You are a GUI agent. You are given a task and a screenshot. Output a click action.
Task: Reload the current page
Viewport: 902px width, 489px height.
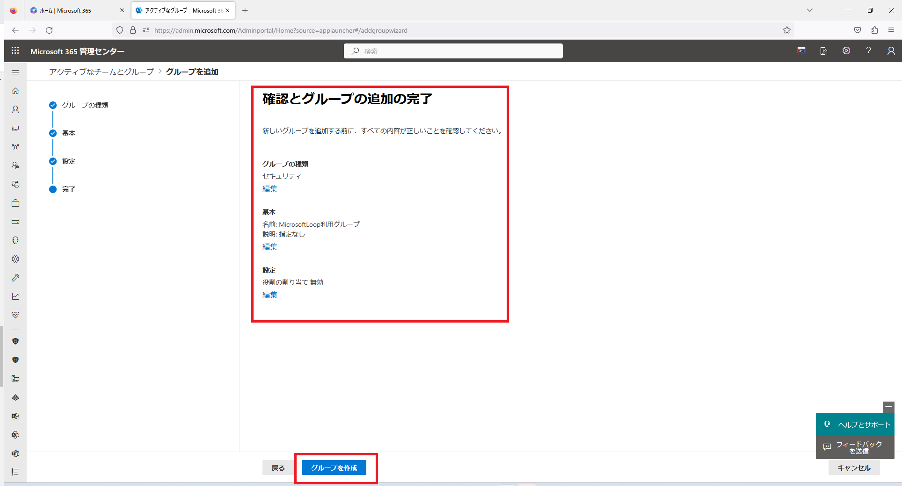pyautogui.click(x=49, y=30)
